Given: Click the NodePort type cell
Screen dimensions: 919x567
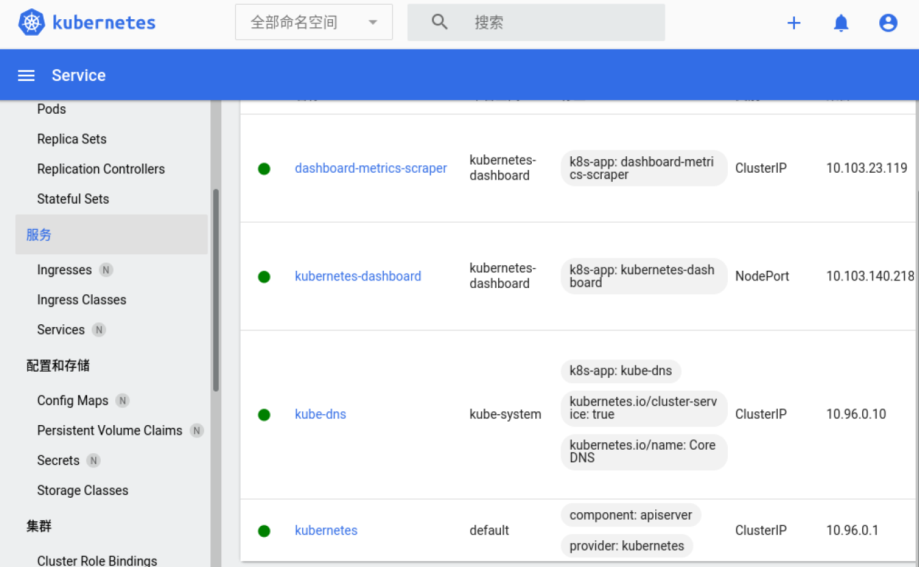Looking at the screenshot, I should (762, 276).
